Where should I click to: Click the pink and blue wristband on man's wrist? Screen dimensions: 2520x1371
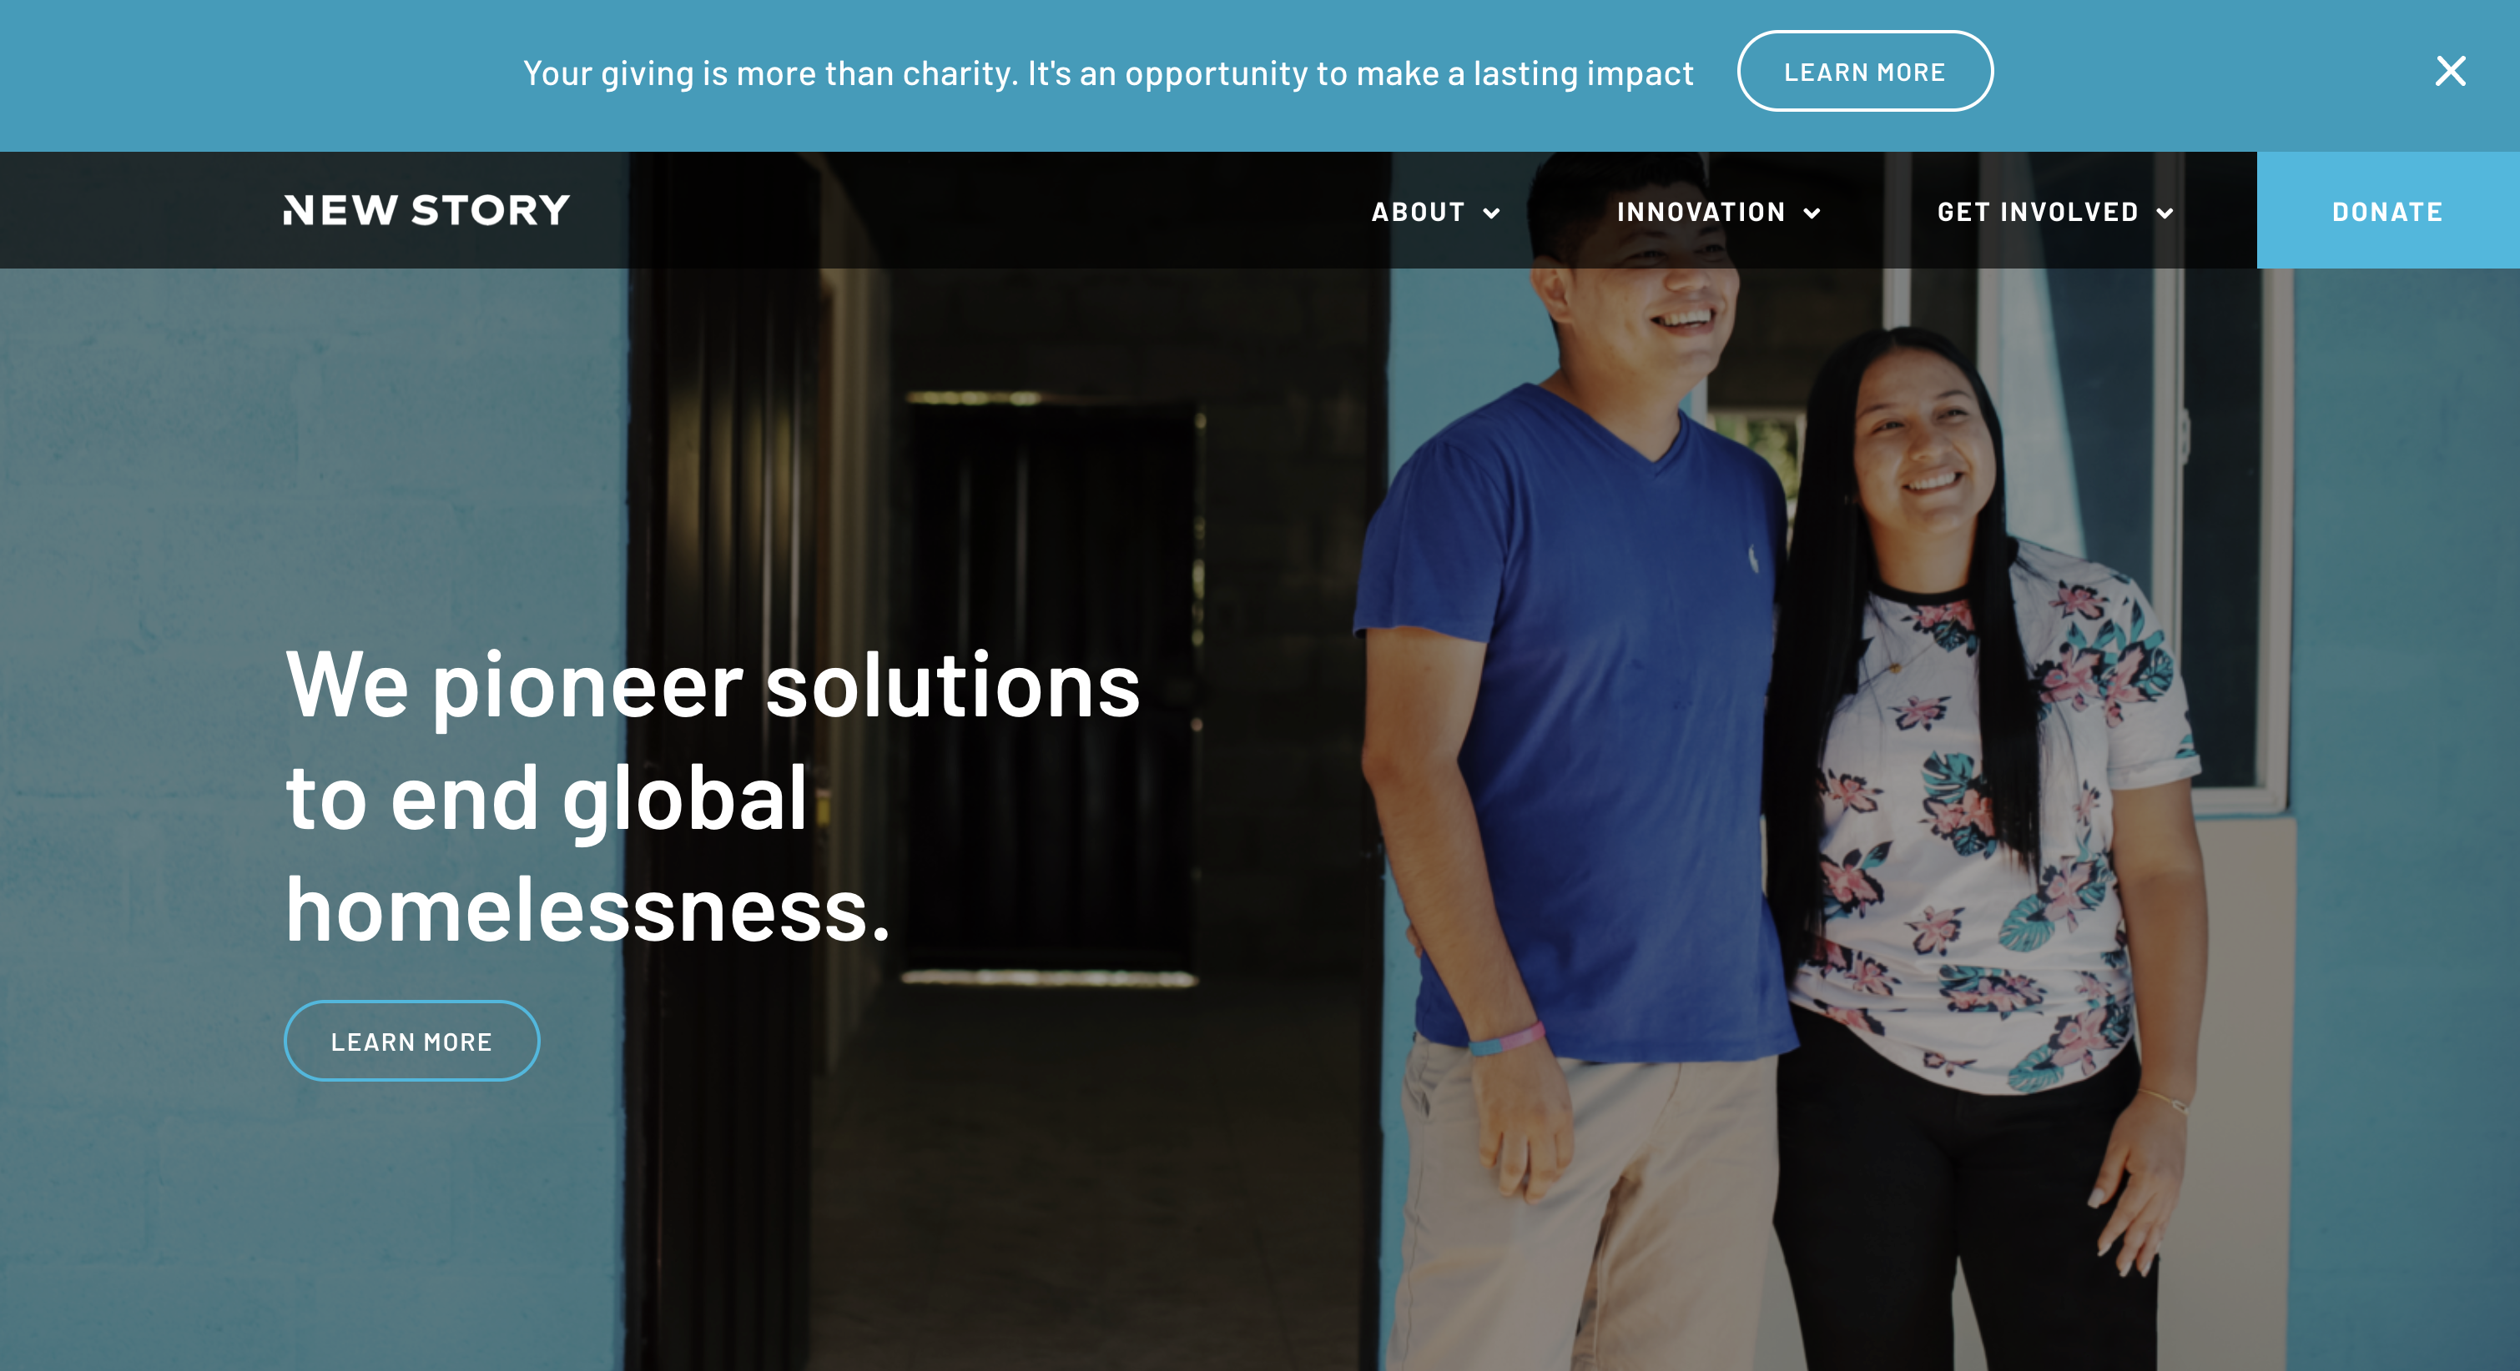[x=1506, y=1038]
